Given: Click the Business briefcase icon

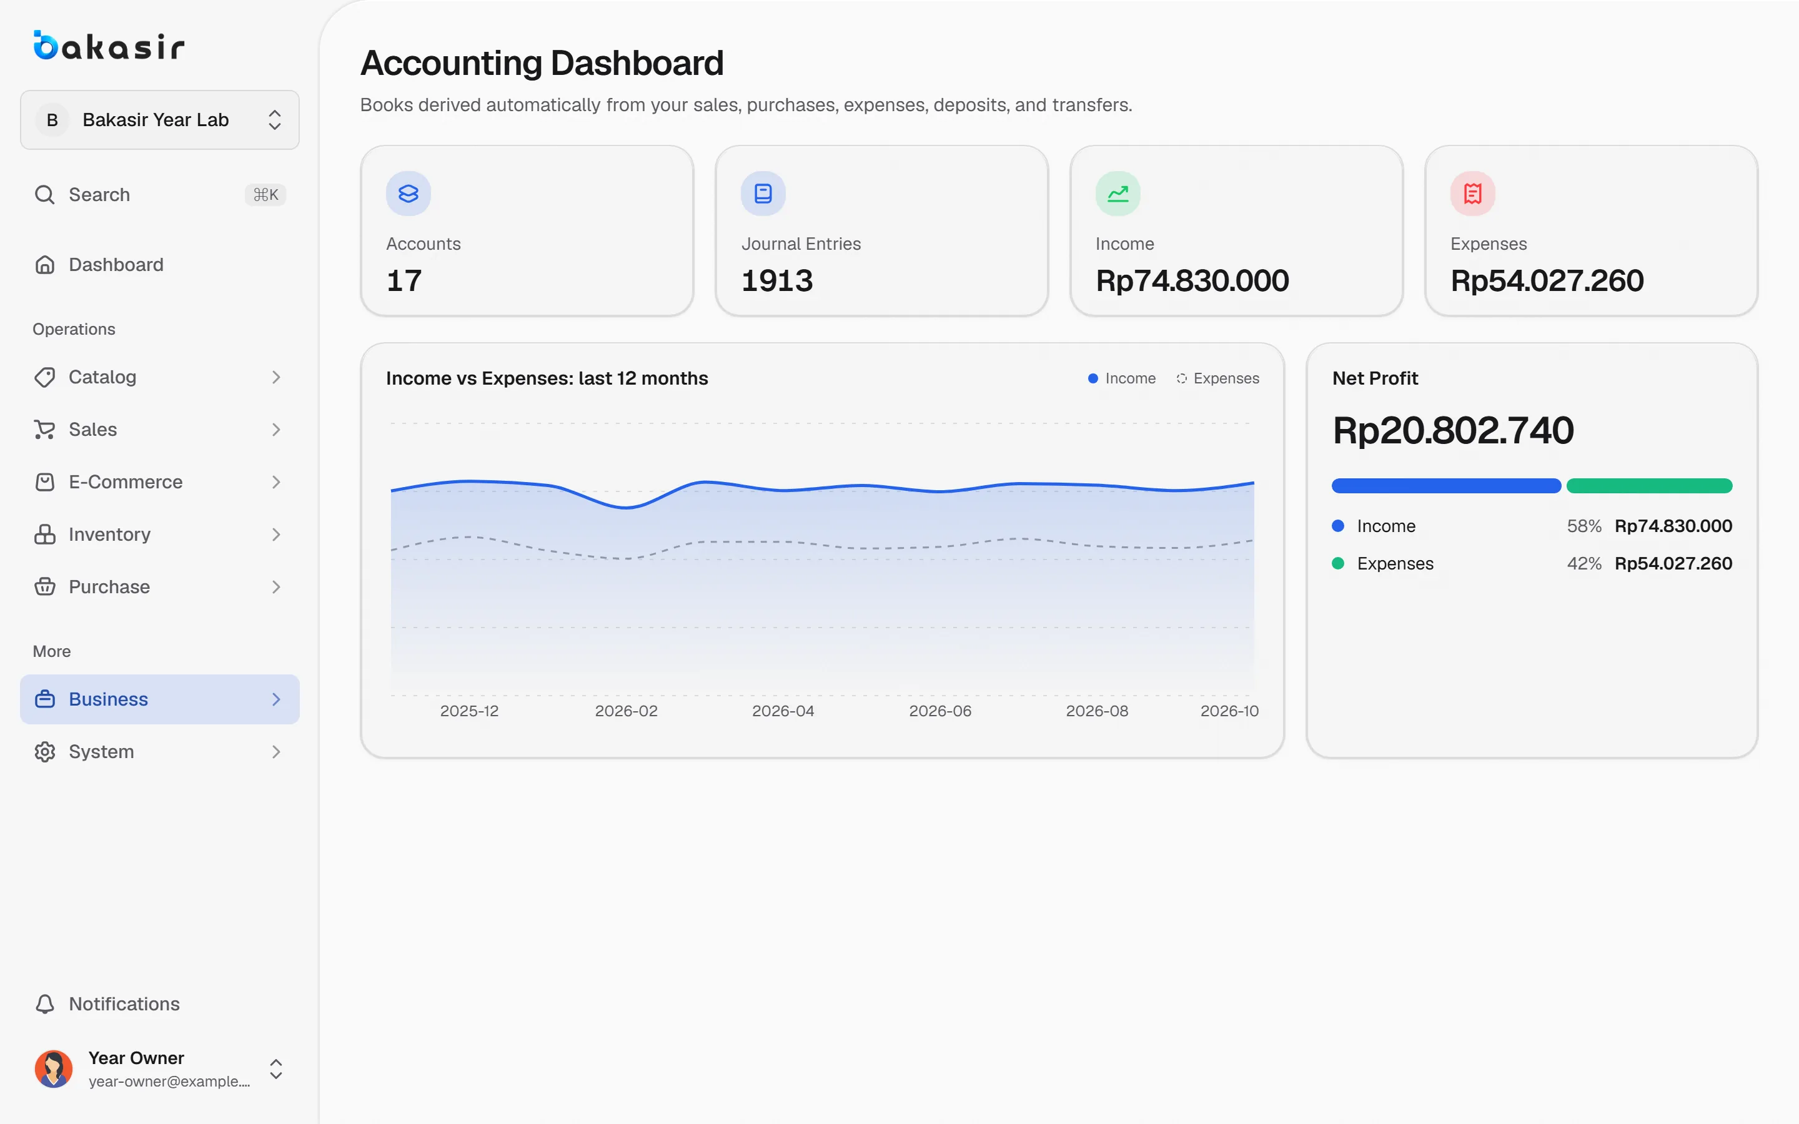Looking at the screenshot, I should pyautogui.click(x=44, y=699).
